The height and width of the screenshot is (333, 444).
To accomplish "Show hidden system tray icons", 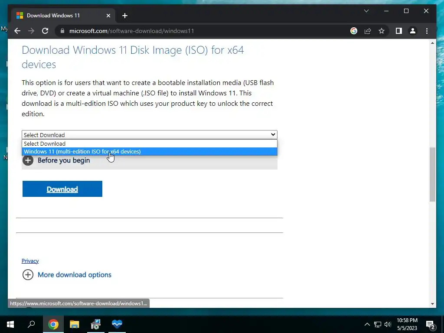I will pyautogui.click(x=367, y=324).
